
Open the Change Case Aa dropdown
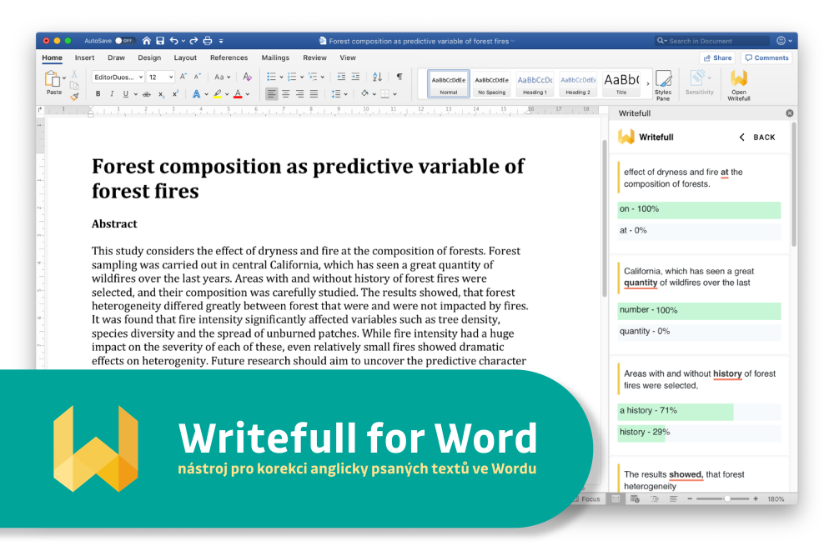[x=223, y=77]
